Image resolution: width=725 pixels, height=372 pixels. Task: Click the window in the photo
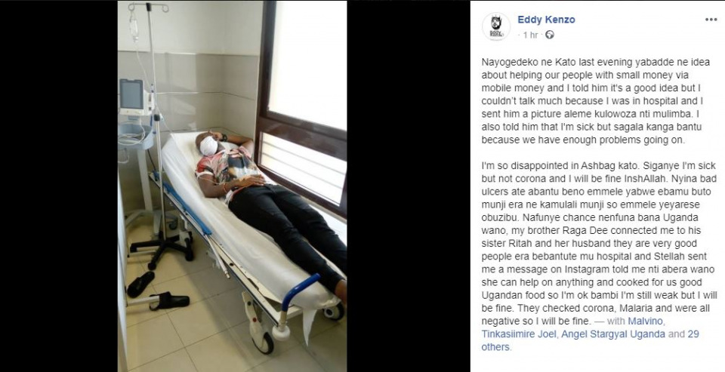304,106
